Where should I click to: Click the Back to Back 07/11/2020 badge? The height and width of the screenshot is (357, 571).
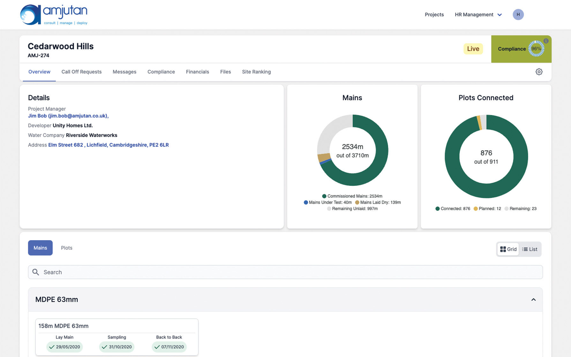pyautogui.click(x=169, y=347)
